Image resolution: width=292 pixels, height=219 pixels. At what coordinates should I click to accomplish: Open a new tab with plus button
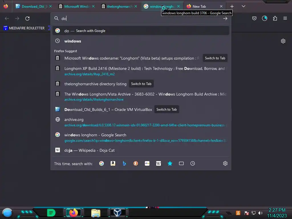[232, 6]
